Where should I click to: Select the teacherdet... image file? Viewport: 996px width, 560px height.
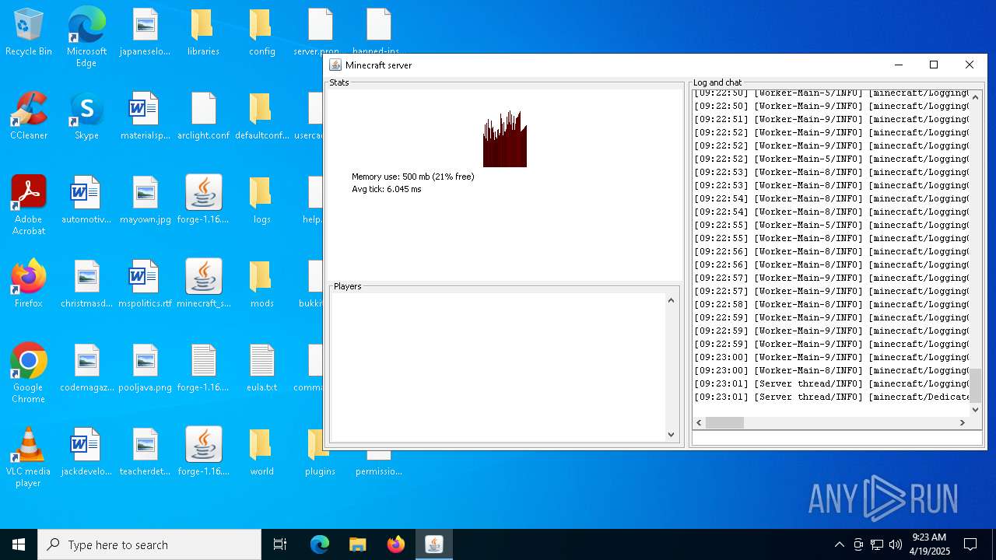(x=145, y=452)
